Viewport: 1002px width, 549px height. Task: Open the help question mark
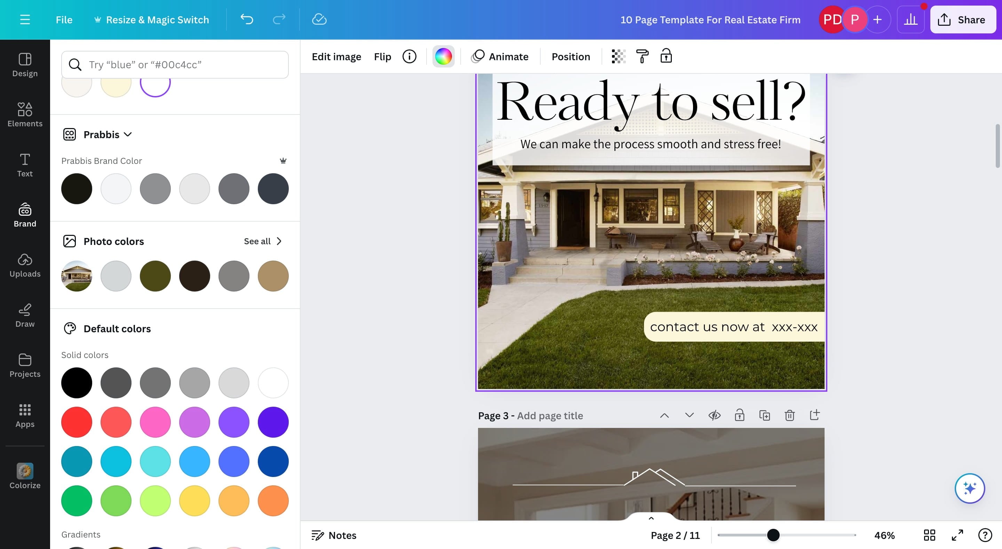click(x=985, y=535)
